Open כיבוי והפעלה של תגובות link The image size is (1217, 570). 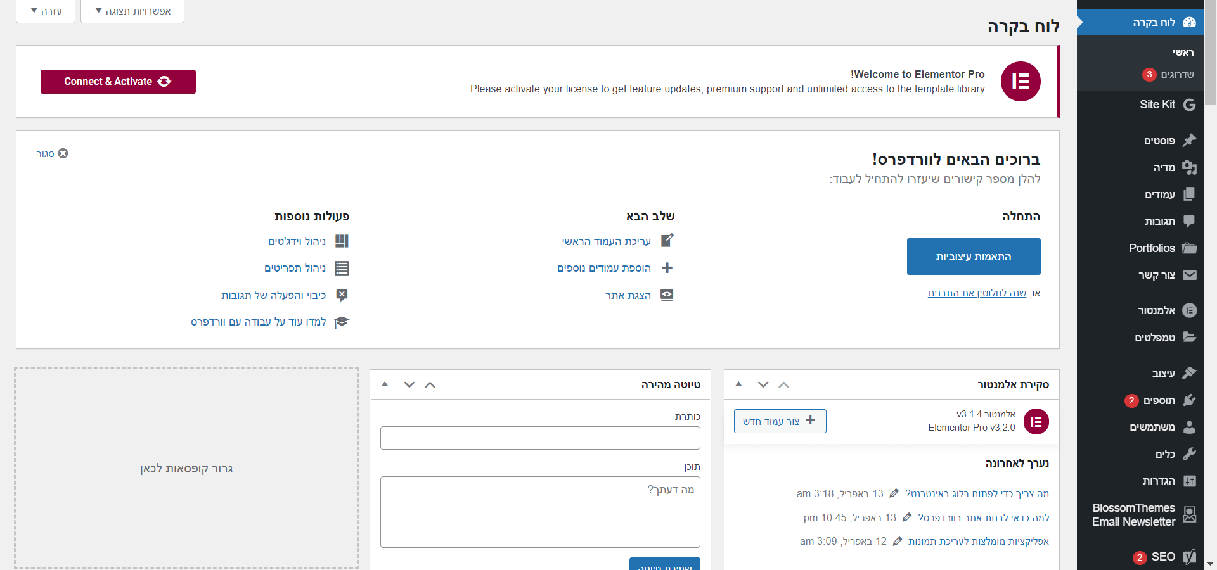click(273, 295)
